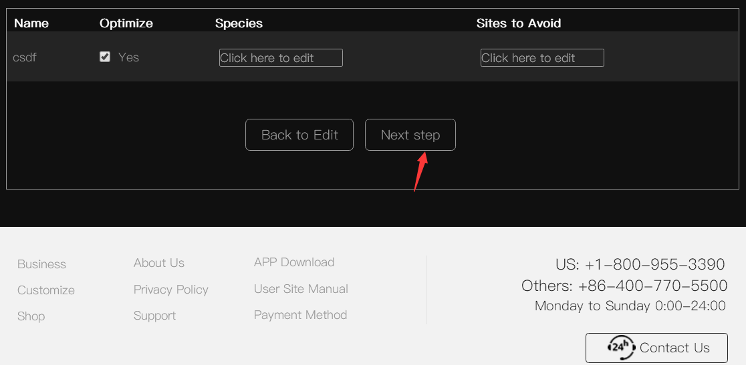Open the APP Download link

(x=294, y=262)
